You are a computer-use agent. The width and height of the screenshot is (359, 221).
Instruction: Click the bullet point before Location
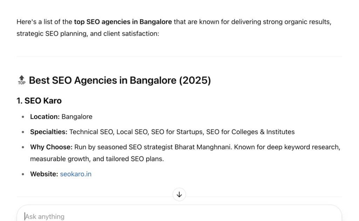coord(23,117)
